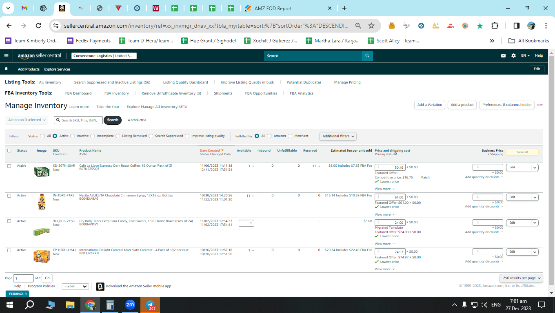
Task: Go back with the browser back arrow
Action: [9, 26]
